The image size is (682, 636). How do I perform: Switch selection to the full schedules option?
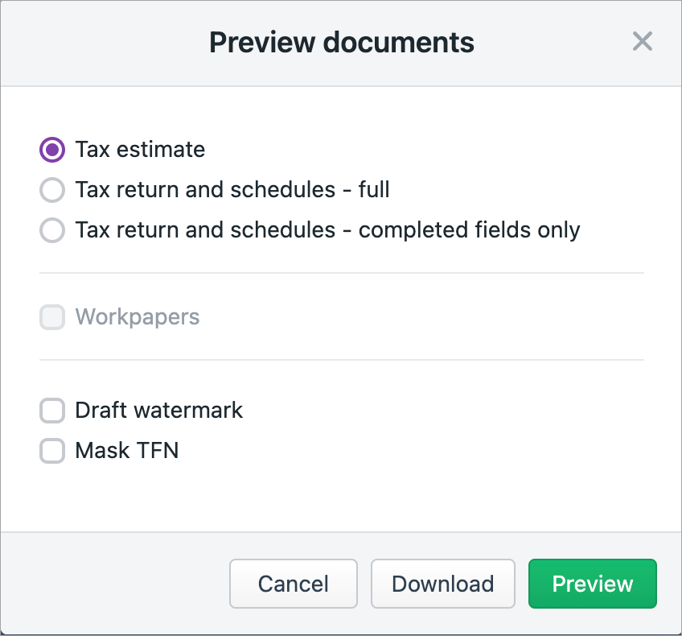point(51,190)
